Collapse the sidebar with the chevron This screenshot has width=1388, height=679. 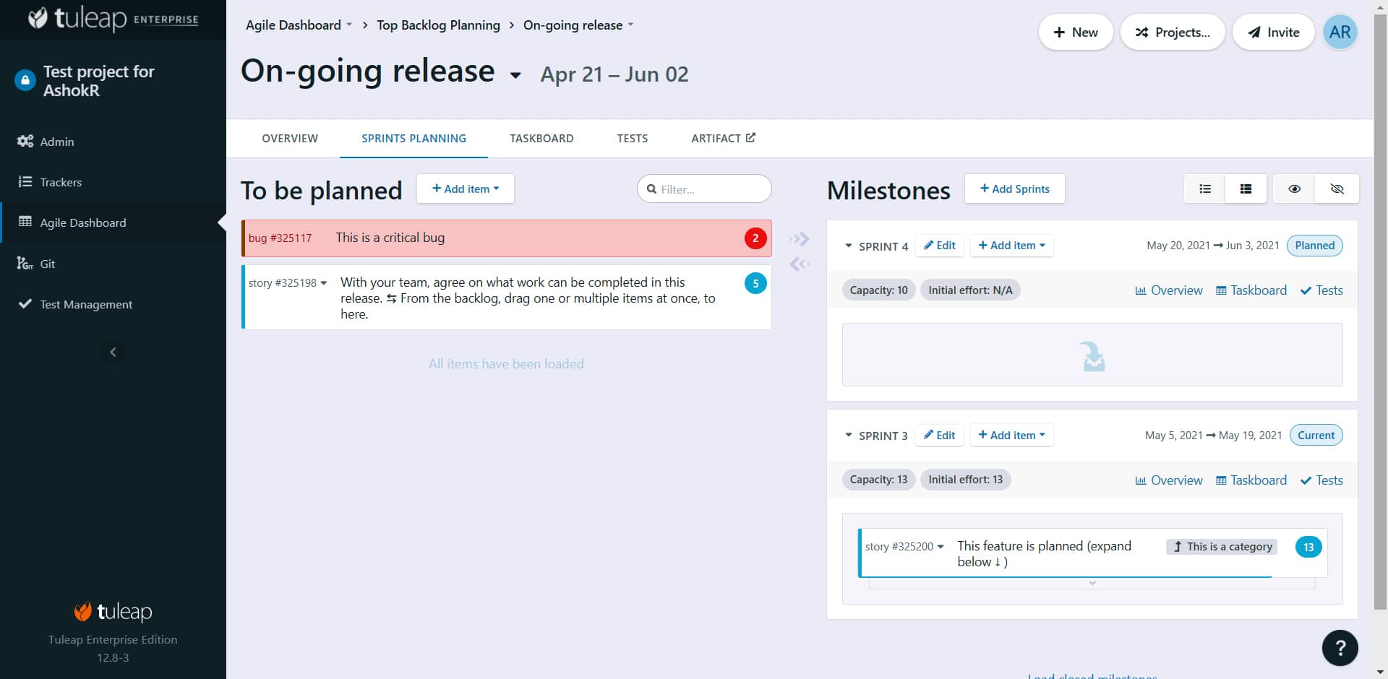[x=113, y=353]
